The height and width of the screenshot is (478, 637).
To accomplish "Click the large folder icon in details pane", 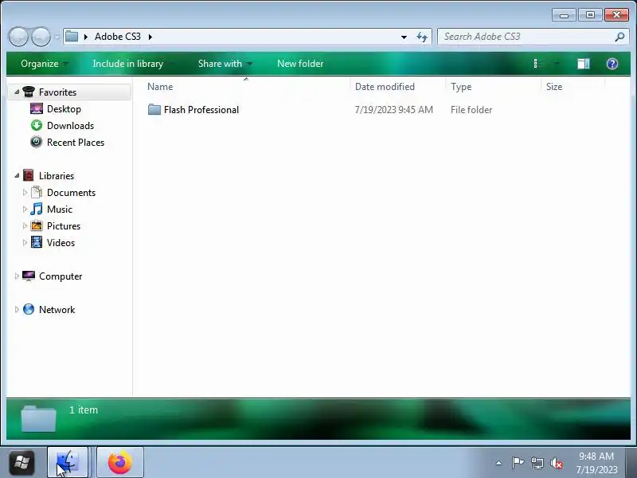I will pyautogui.click(x=38, y=418).
